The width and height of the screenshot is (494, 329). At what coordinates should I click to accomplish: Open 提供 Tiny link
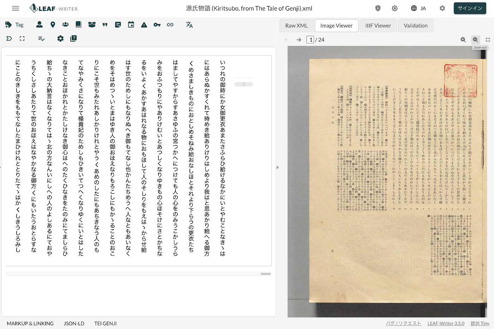[480, 323]
